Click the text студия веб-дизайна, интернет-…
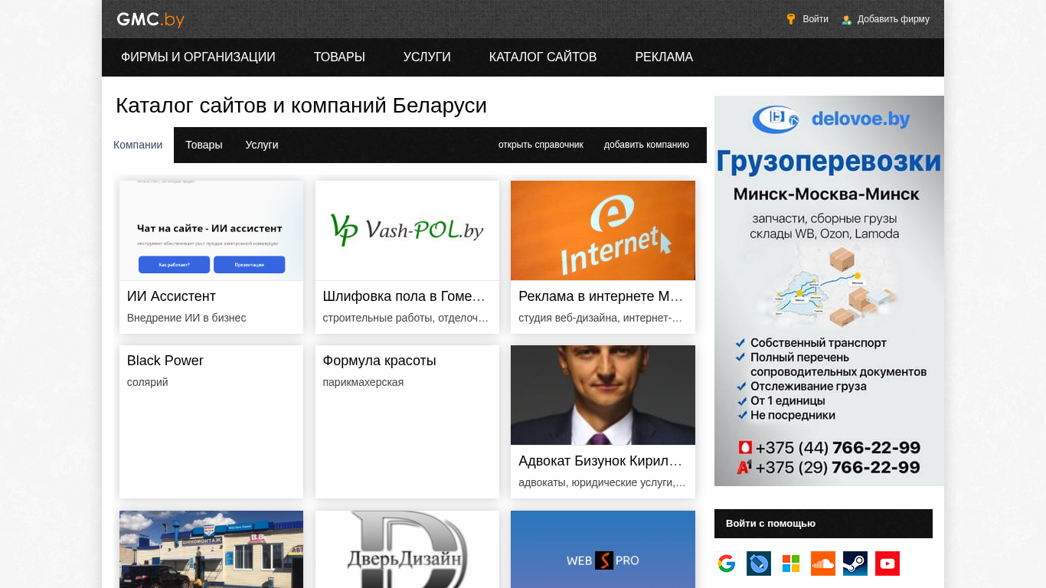 600,318
